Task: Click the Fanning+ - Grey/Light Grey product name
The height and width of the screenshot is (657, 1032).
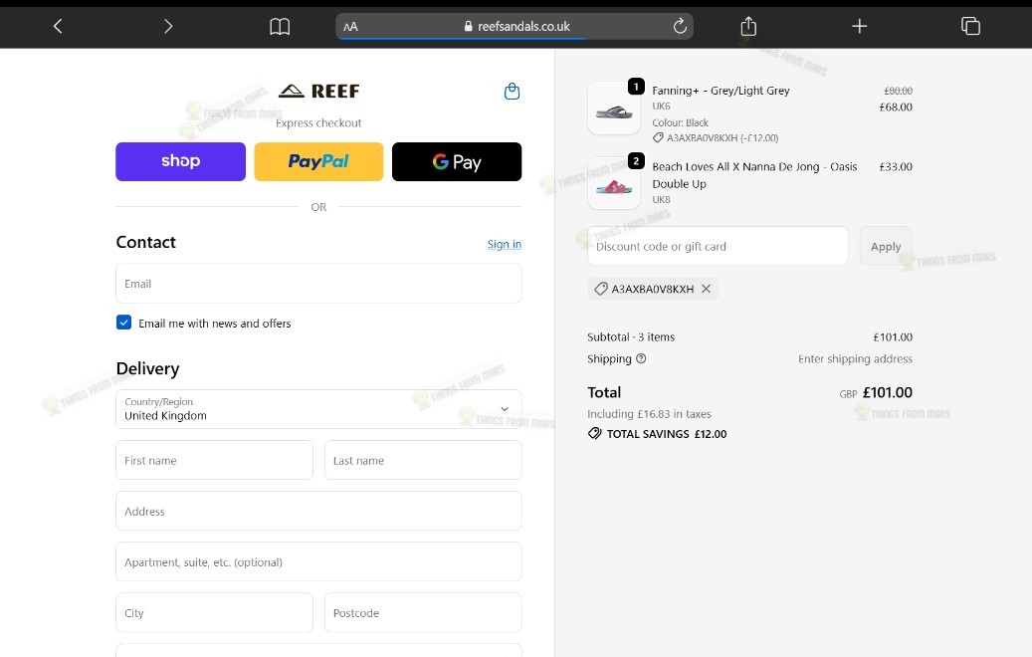Action: point(721,91)
